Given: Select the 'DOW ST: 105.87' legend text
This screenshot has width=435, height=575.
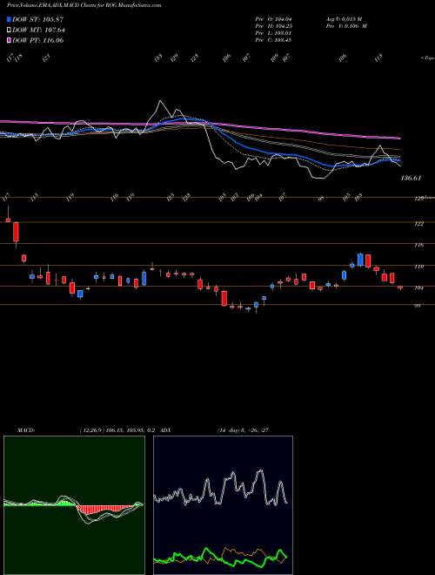Looking at the screenshot, I should 38,19.
